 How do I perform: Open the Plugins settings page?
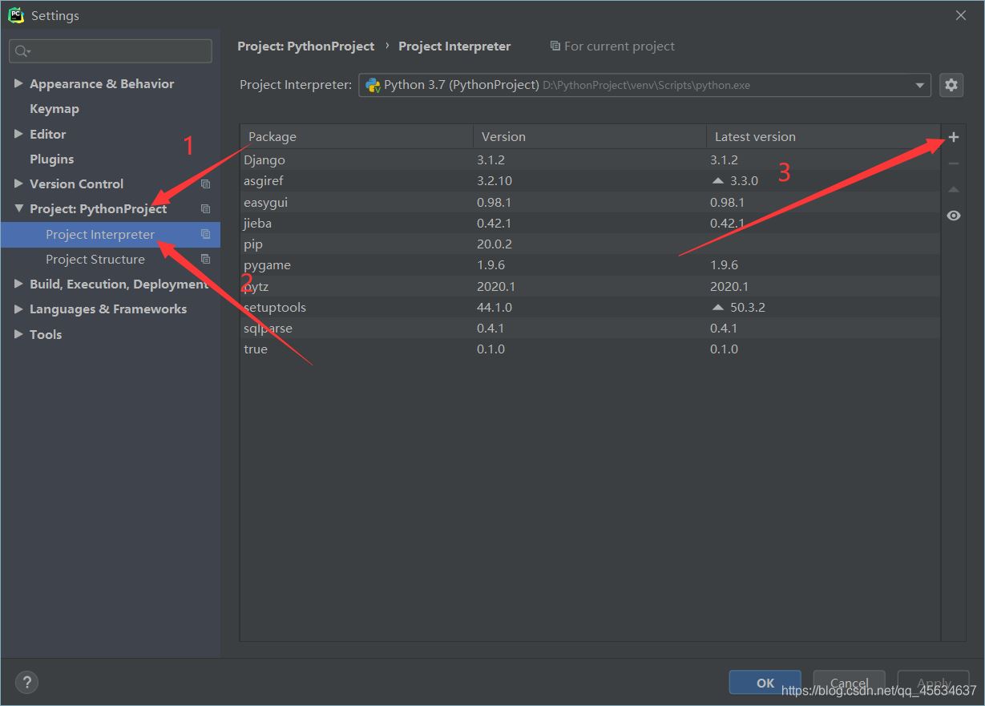tap(52, 159)
